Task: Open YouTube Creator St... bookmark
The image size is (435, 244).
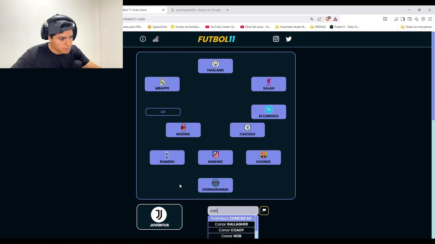Action: pos(221,27)
